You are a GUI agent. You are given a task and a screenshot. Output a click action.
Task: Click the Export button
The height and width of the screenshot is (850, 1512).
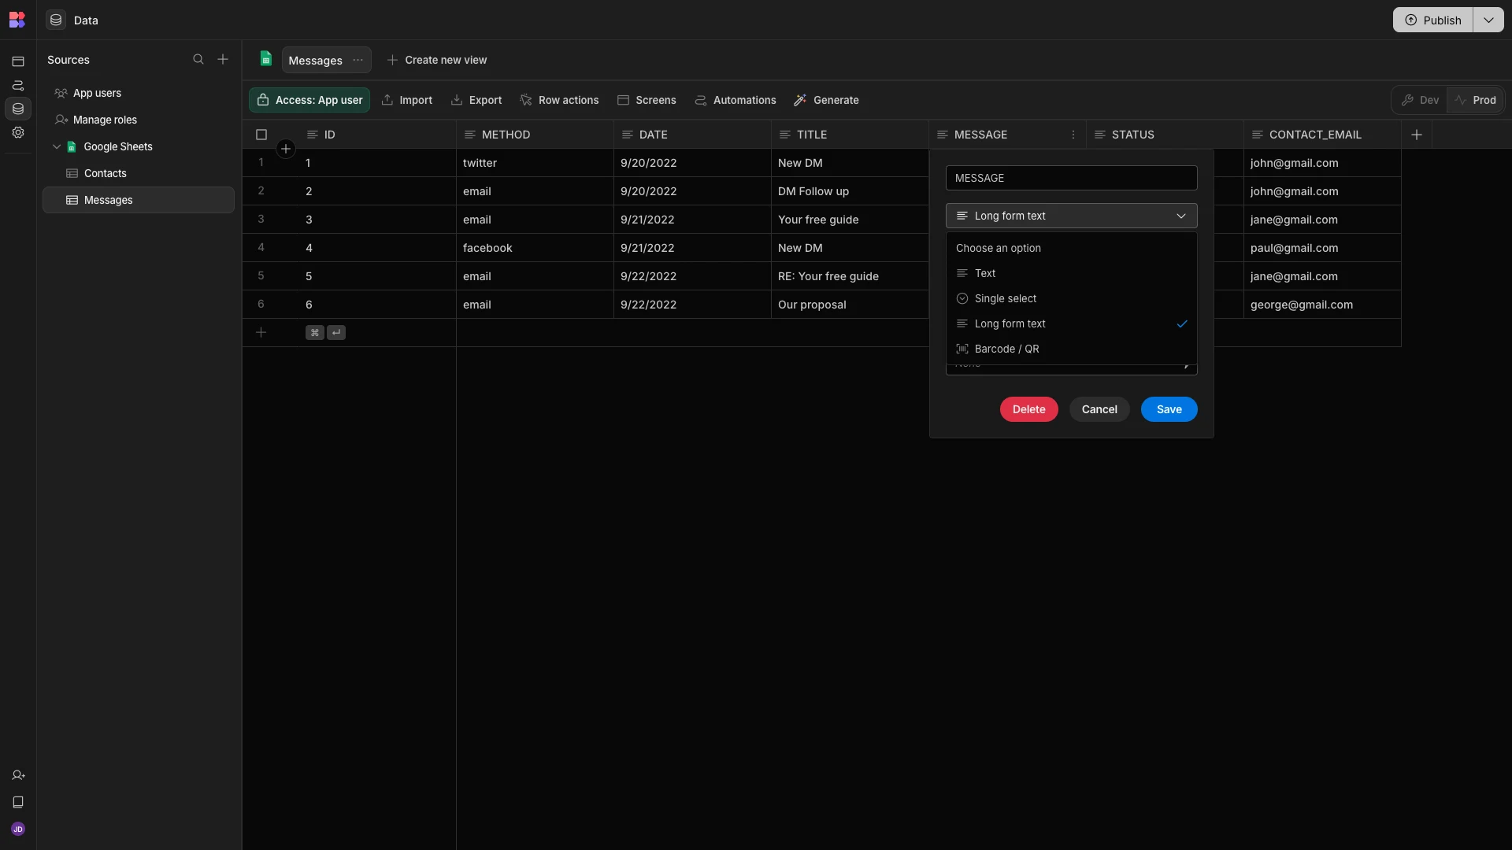(x=476, y=100)
